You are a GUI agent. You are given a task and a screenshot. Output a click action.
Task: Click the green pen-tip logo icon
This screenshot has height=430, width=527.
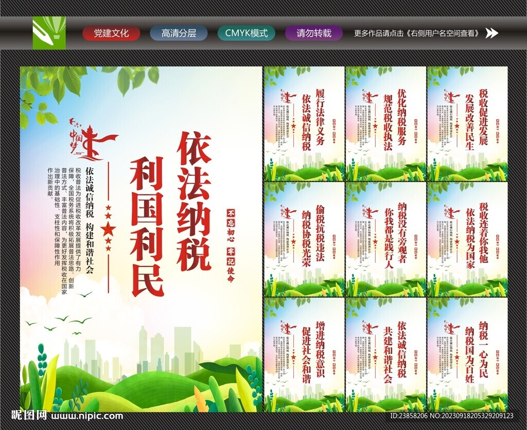[49, 33]
